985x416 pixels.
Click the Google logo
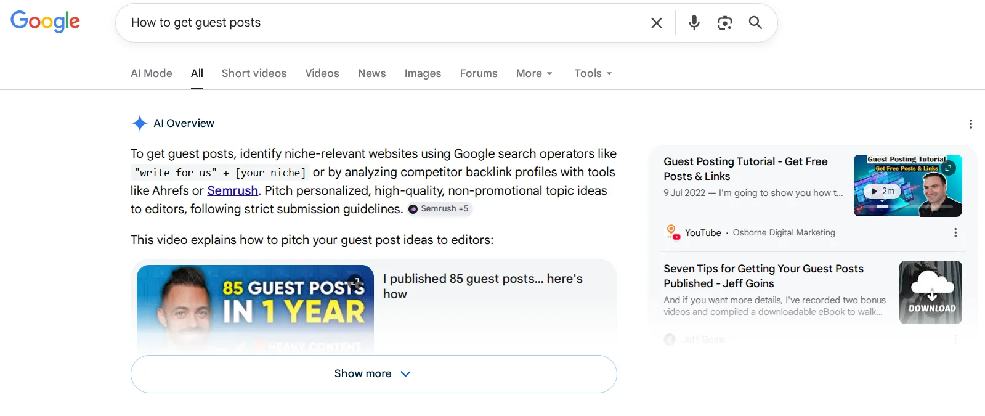click(x=45, y=22)
